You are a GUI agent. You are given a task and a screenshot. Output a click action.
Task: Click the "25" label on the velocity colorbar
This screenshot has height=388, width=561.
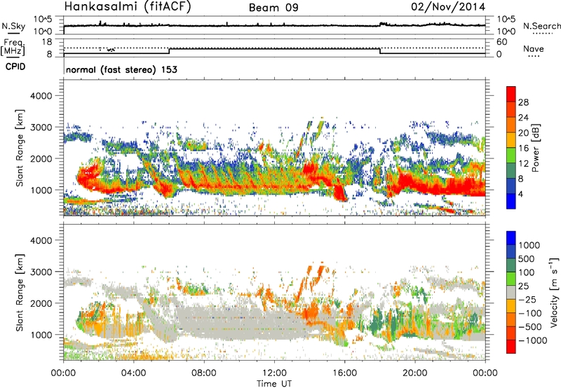click(523, 286)
